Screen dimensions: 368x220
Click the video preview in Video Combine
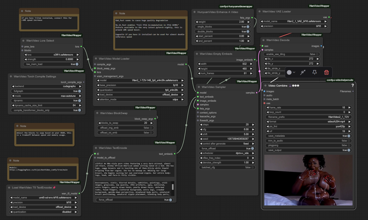pyautogui.click(x=308, y=180)
